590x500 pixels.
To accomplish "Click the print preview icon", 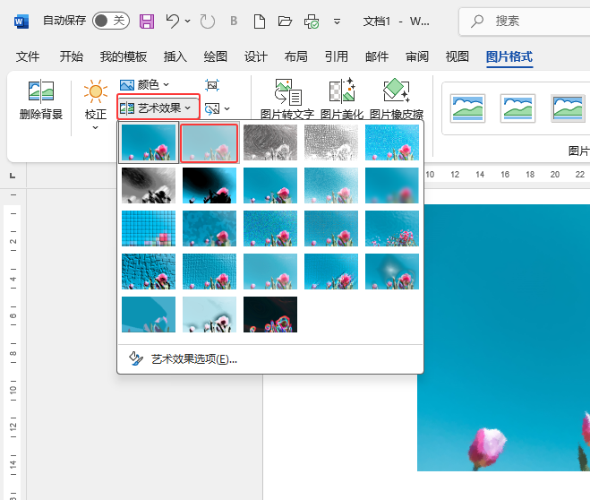I will pyautogui.click(x=312, y=22).
